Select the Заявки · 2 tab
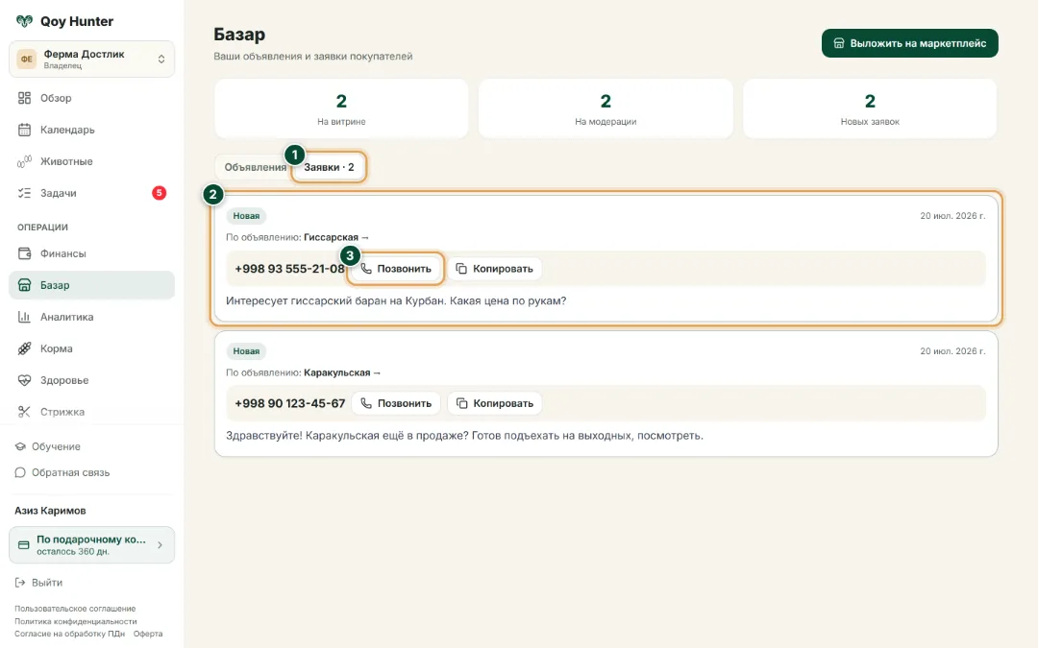The height and width of the screenshot is (648, 1038). pyautogui.click(x=329, y=167)
